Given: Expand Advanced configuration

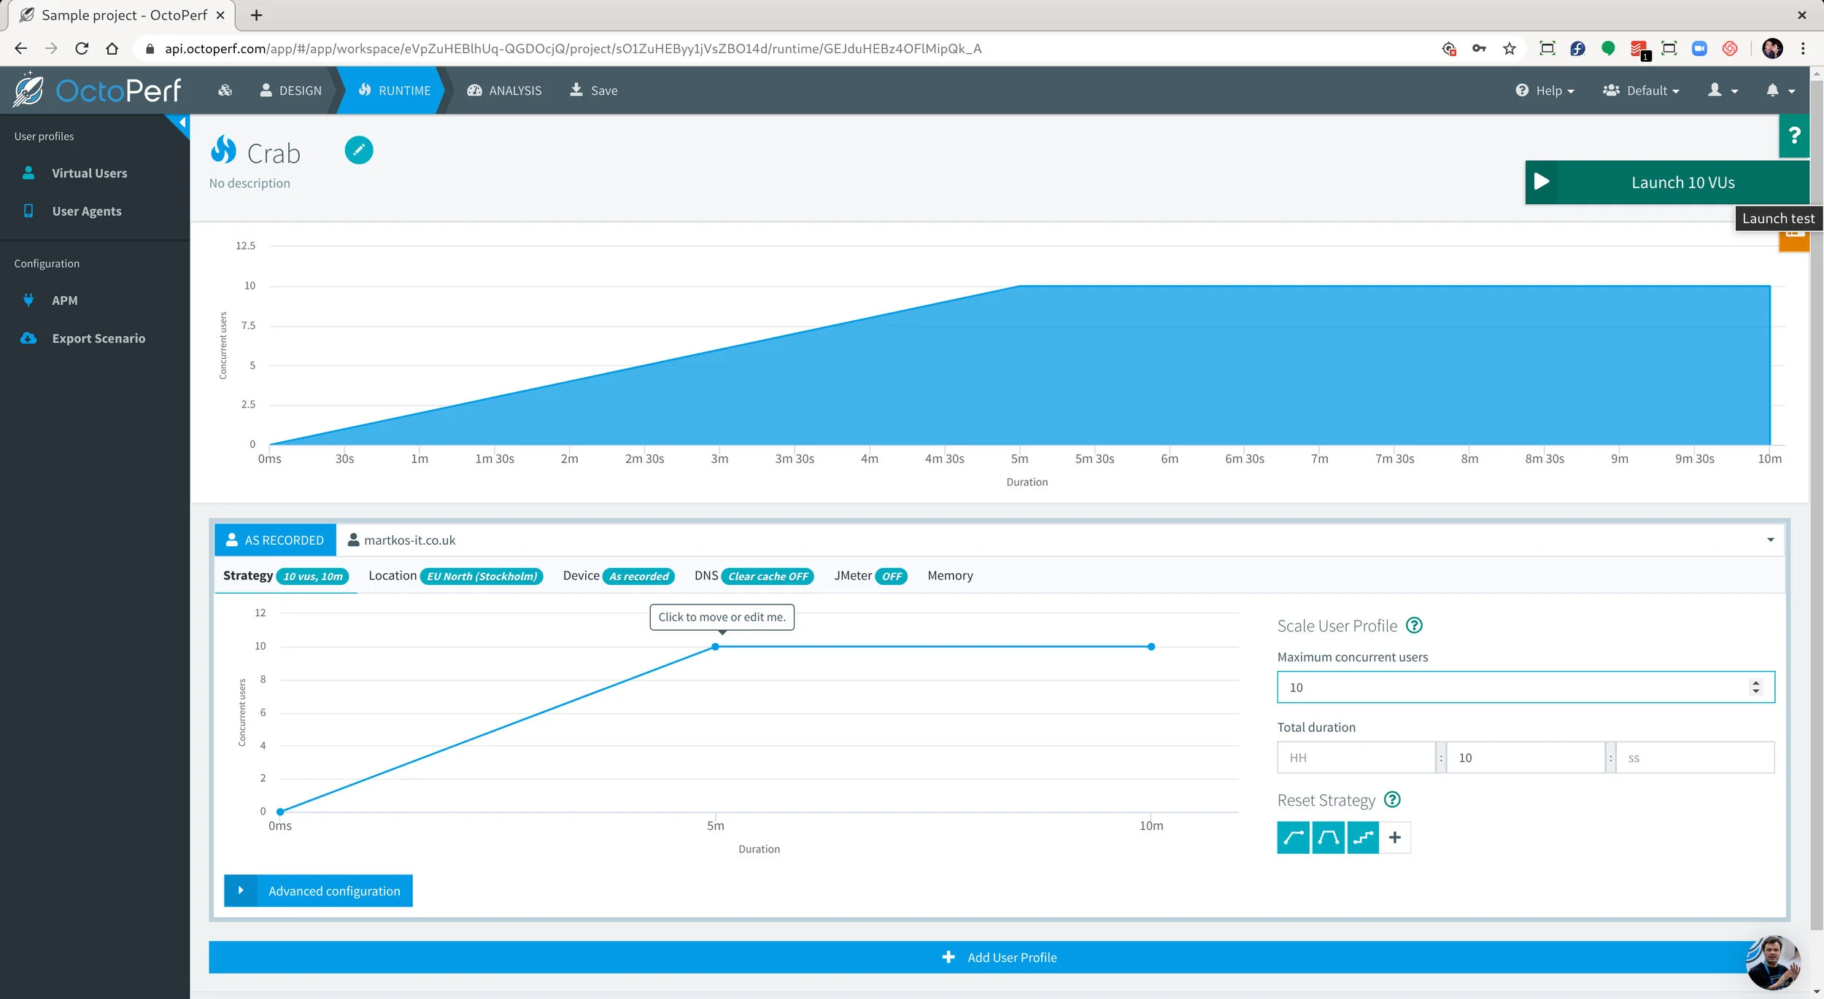Looking at the screenshot, I should point(318,890).
